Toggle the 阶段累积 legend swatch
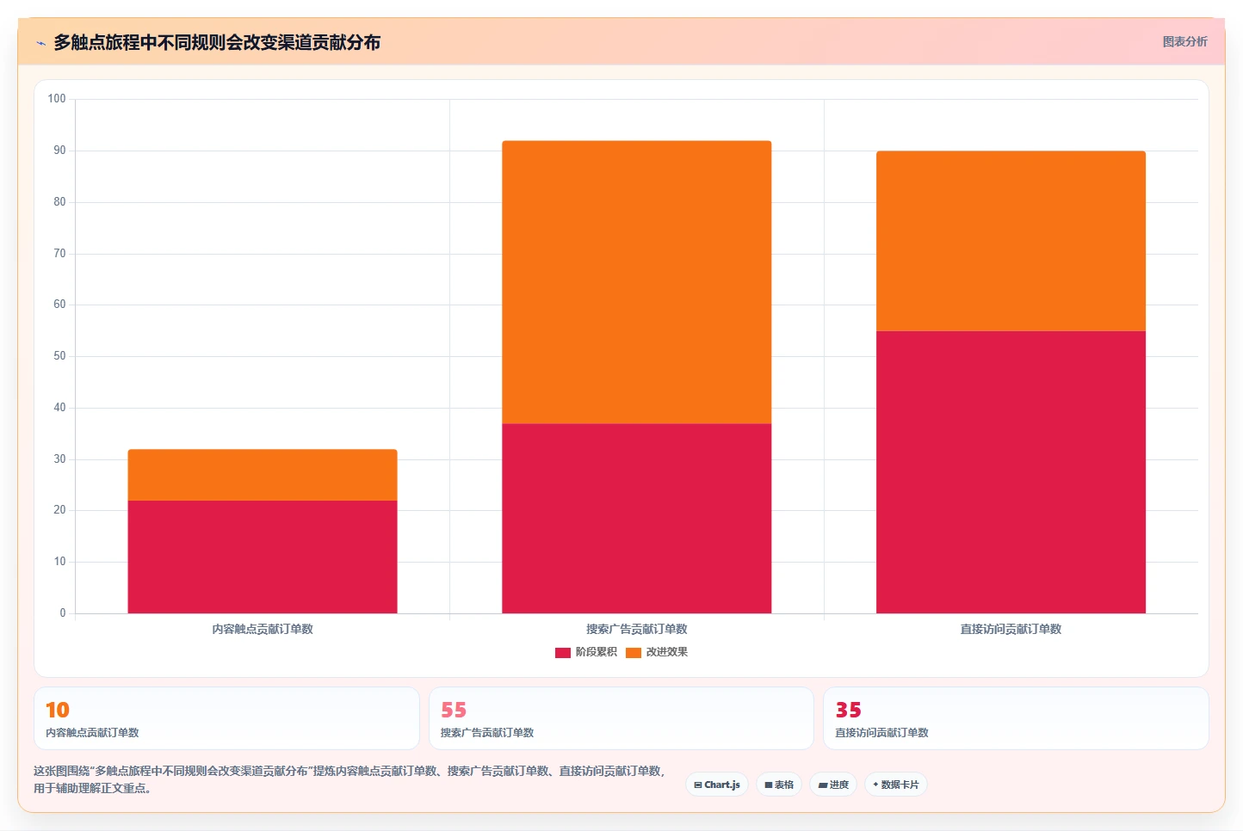 pos(563,652)
